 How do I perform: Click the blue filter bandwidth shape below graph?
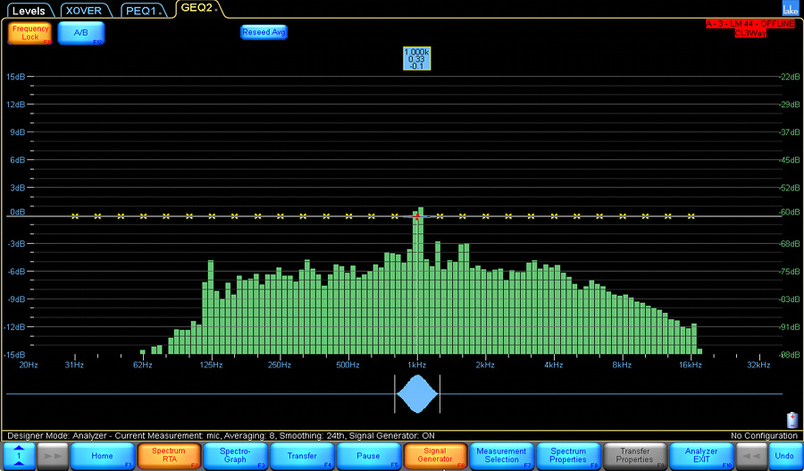[x=417, y=394]
